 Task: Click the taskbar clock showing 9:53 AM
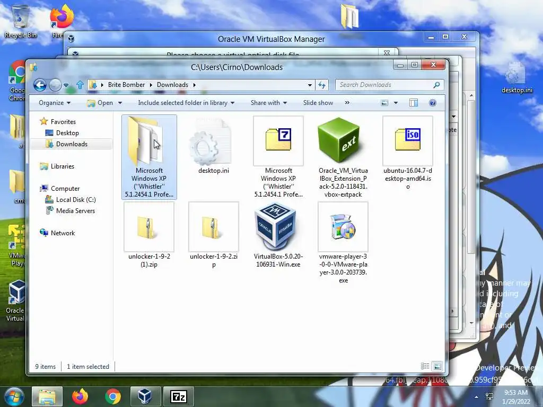pos(516,397)
